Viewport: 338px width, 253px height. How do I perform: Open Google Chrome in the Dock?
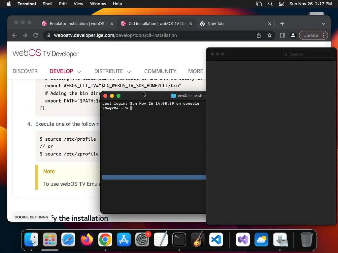click(105, 239)
